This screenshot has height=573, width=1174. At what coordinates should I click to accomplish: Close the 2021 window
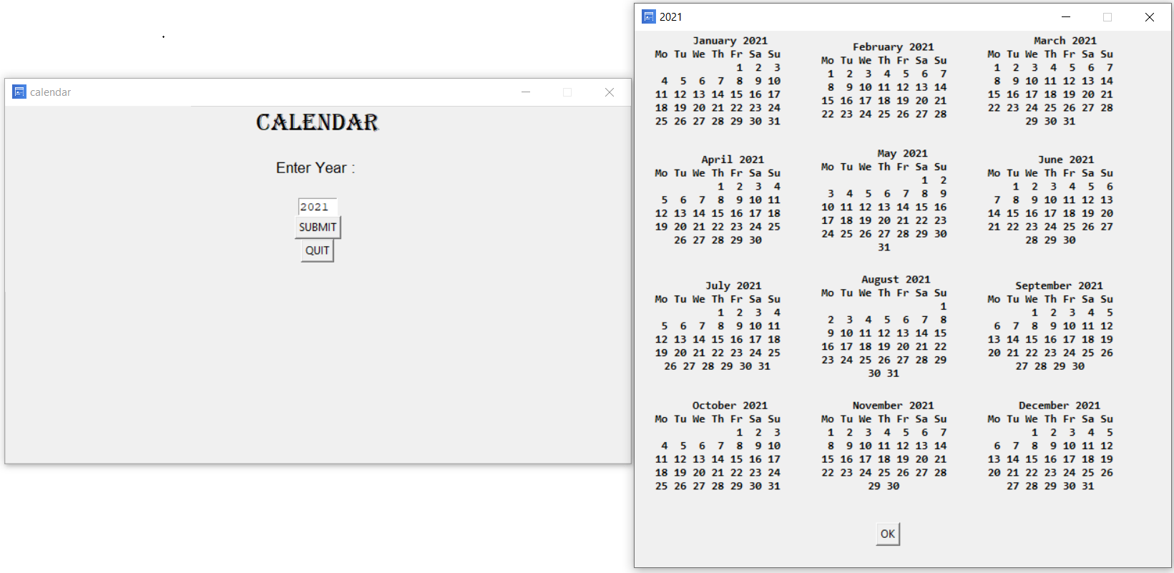pos(1150,17)
